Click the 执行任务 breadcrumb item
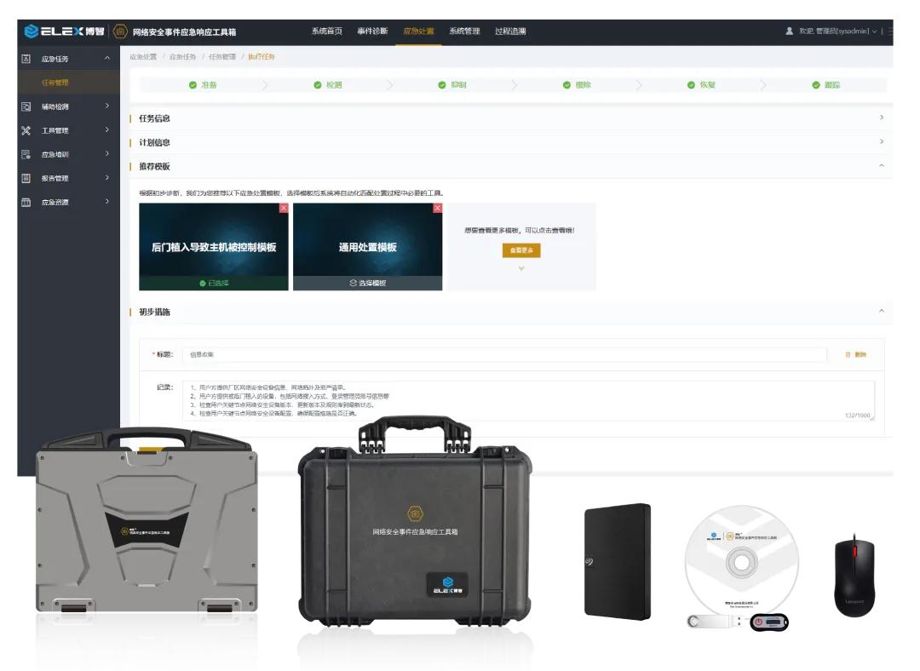Viewport: 920px width, 671px height. 262,57
